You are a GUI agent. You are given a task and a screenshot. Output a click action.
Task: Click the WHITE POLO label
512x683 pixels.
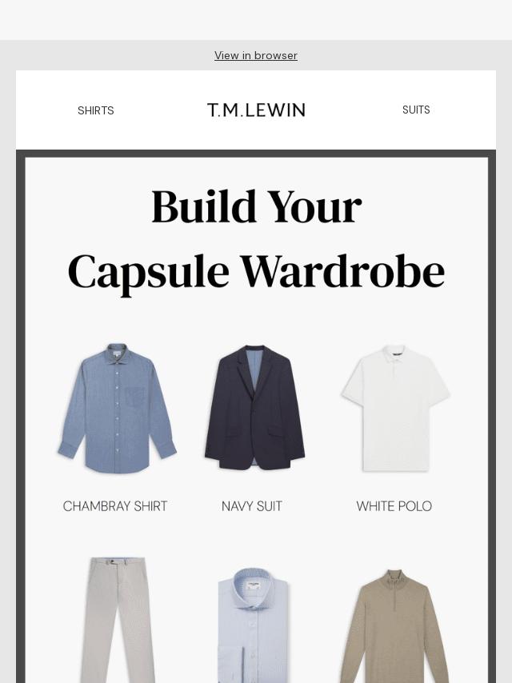(x=394, y=506)
